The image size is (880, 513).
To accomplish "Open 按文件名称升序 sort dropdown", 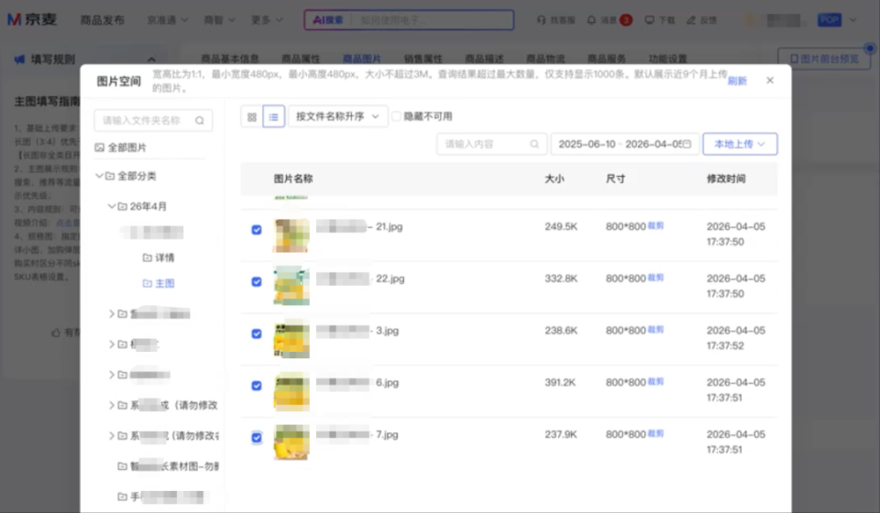I will (338, 116).
